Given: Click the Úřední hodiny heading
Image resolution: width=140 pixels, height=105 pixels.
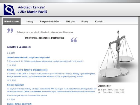Looking at the screenshot, I should pos(104,86).
